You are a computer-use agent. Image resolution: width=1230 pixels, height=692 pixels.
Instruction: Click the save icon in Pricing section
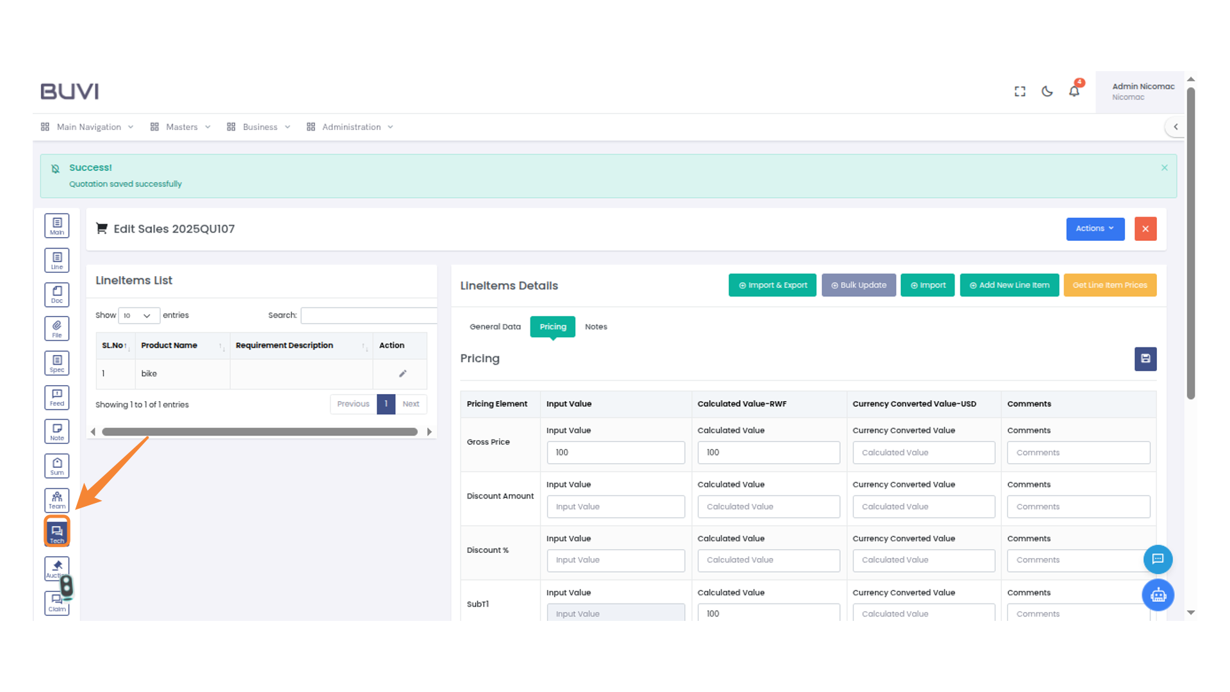(1145, 359)
